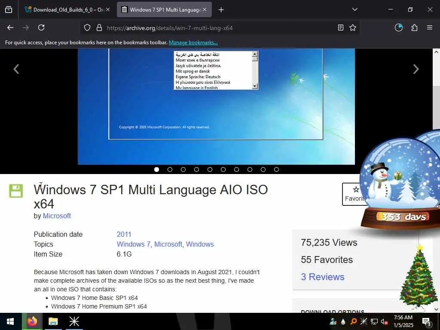This screenshot has height=330, width=440.
Task: Click the Christmas tree desktop decoration
Action: click(419, 278)
